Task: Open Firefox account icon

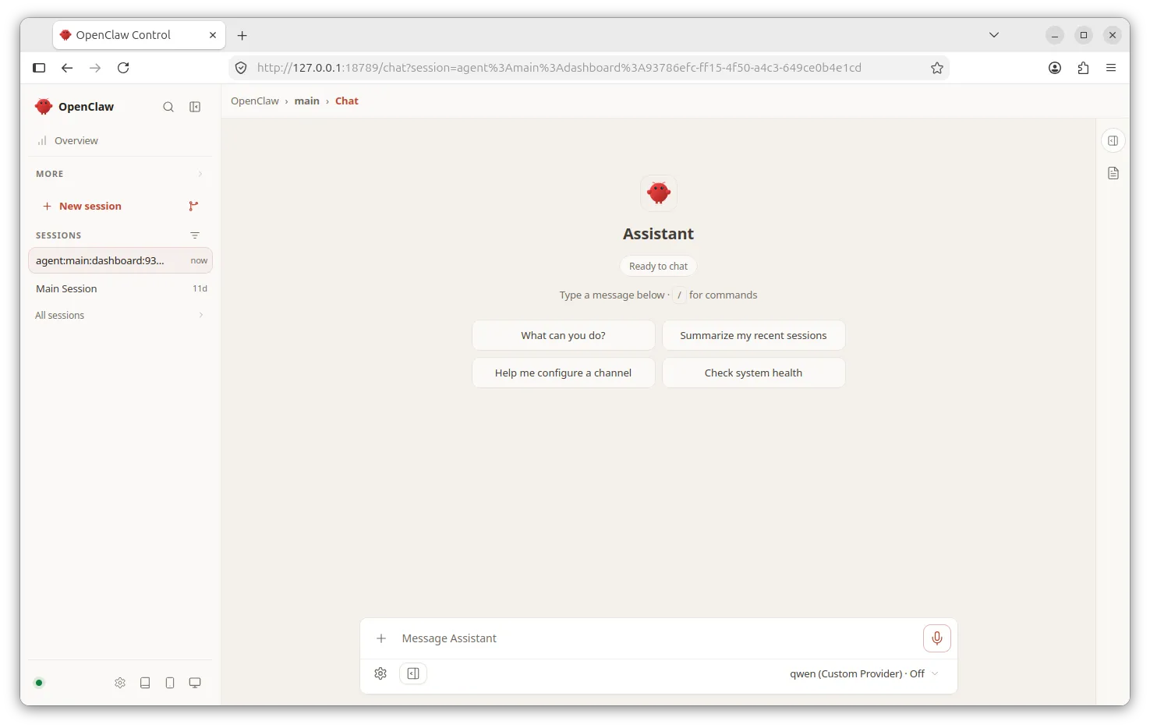Action: point(1055,68)
